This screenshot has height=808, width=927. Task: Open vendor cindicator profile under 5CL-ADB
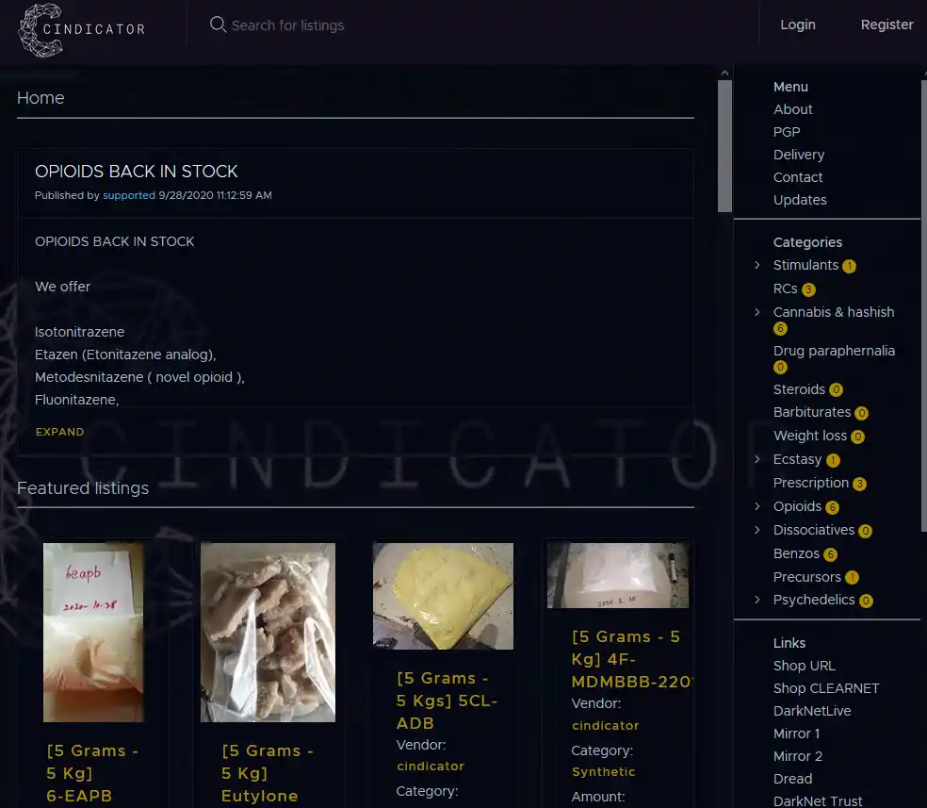point(431,767)
